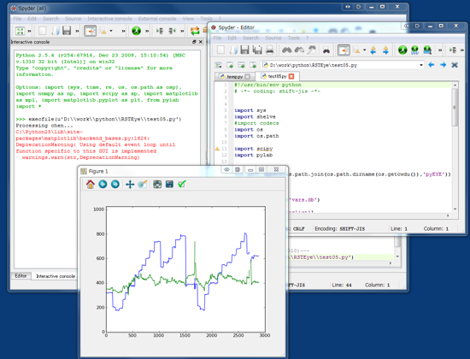The image size is (470, 359).
Task: Click green Run icon in main Spyder toolbar
Action: point(137,31)
